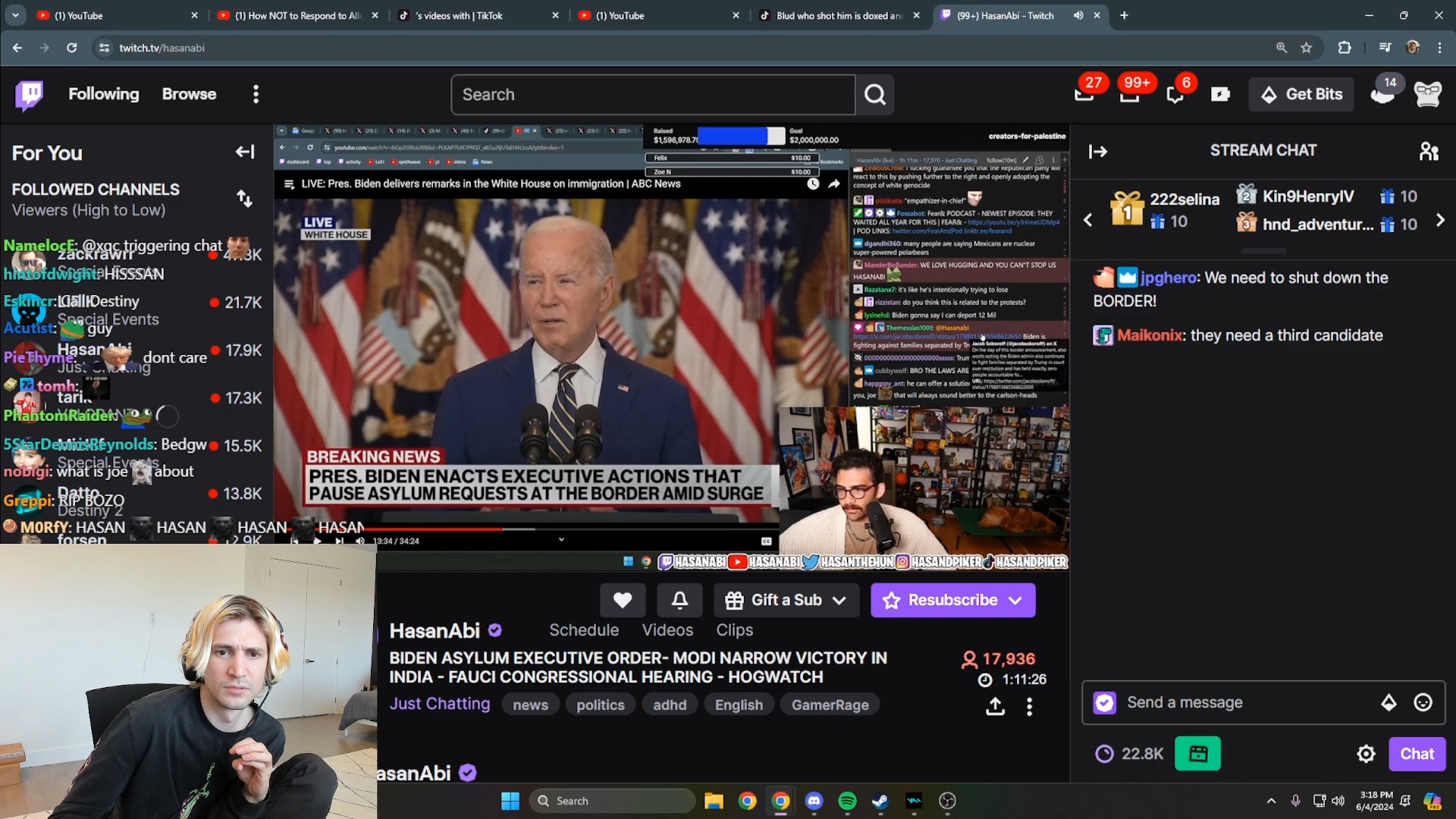Click the Twitch search input field
This screenshot has height=819, width=1456.
[x=654, y=95]
